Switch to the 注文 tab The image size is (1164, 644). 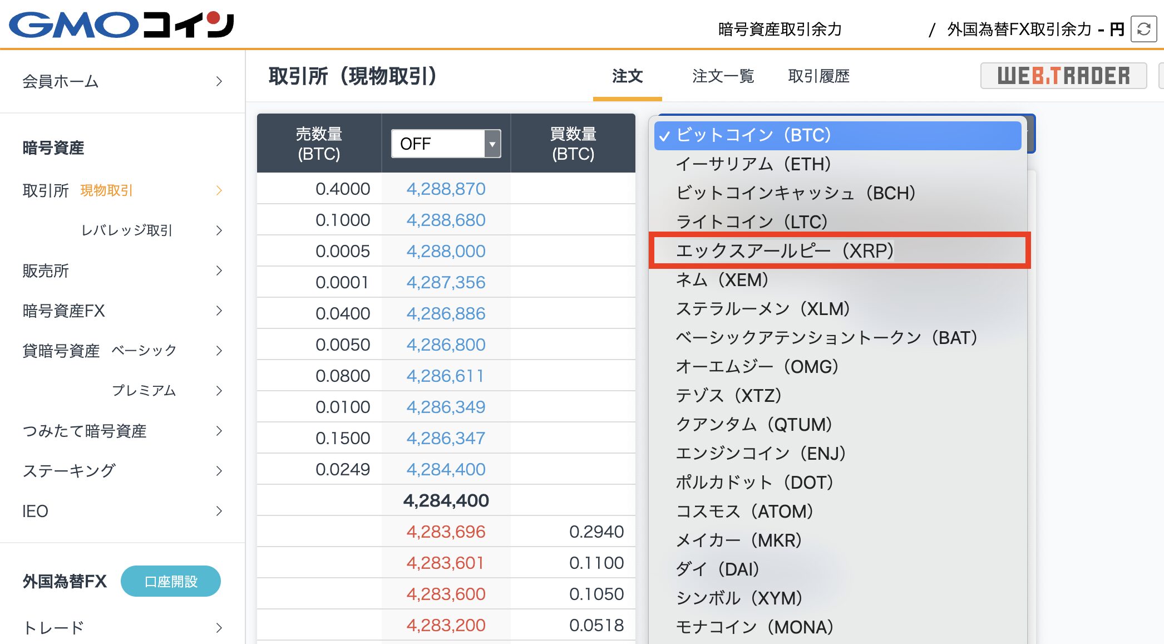pyautogui.click(x=628, y=76)
